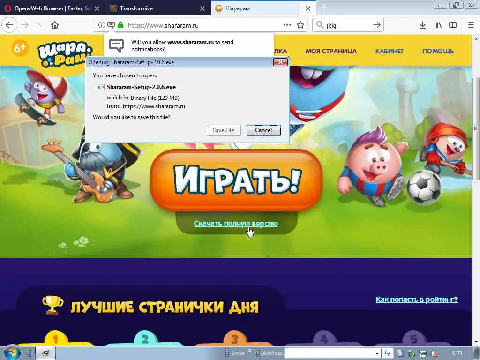Viewport: 480px width, 360px height.
Task: Click the gold trophy icon
Action: click(x=53, y=305)
